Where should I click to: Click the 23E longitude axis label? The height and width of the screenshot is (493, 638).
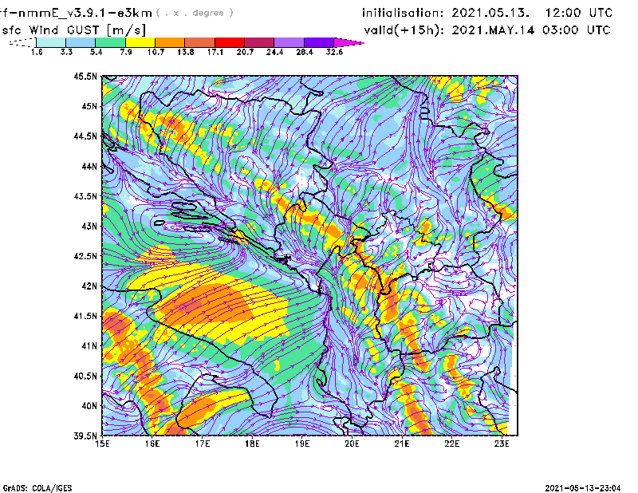point(502,444)
